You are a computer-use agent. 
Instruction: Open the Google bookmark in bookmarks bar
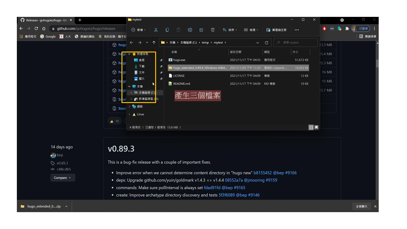(x=48, y=37)
